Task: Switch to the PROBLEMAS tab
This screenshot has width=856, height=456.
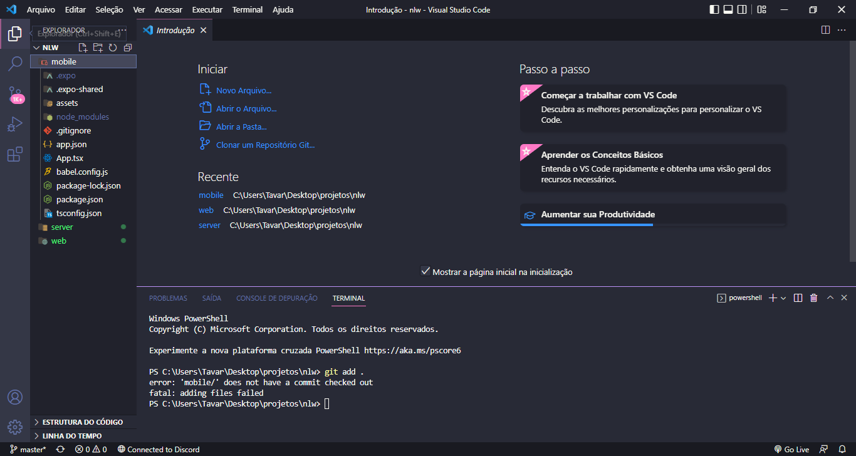Action: pos(168,298)
